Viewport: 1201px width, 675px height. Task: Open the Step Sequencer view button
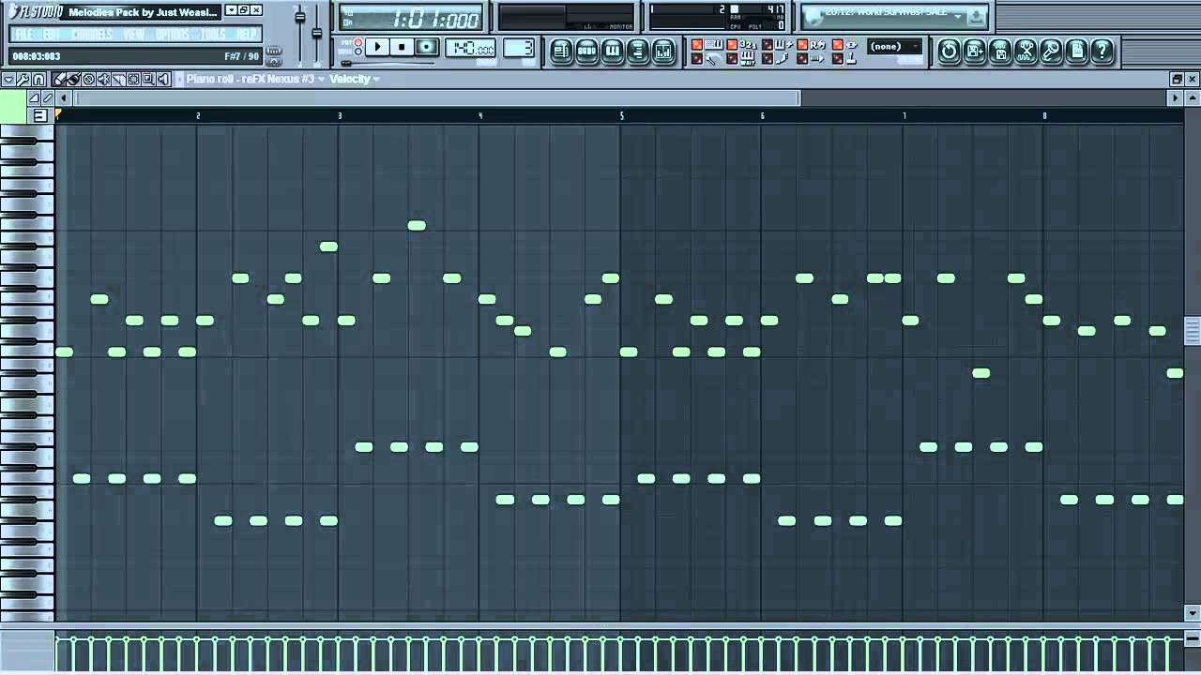coord(586,50)
